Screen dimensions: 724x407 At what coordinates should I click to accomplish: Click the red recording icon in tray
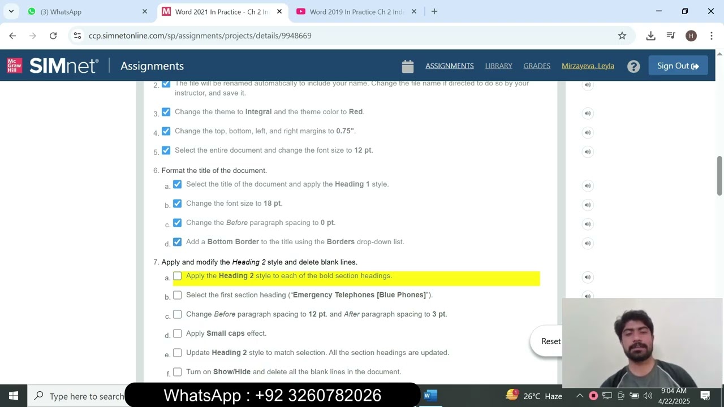(x=593, y=396)
